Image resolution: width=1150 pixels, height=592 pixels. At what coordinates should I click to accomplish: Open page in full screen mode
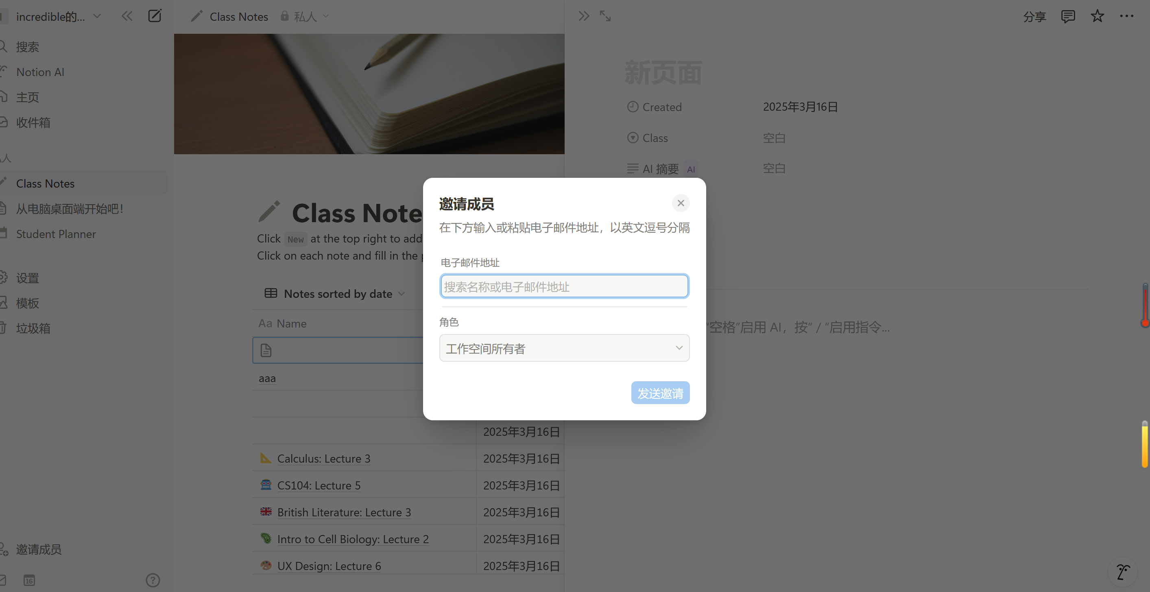605,17
